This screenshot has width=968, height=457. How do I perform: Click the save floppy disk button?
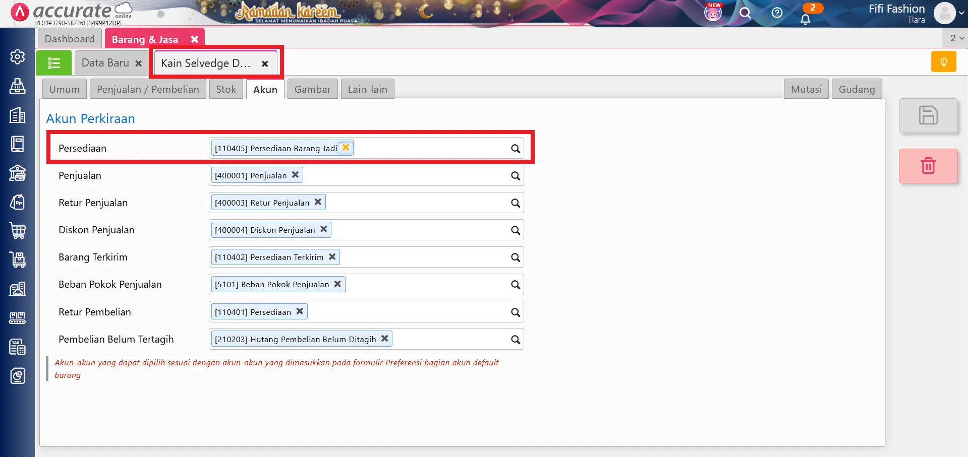click(x=928, y=115)
